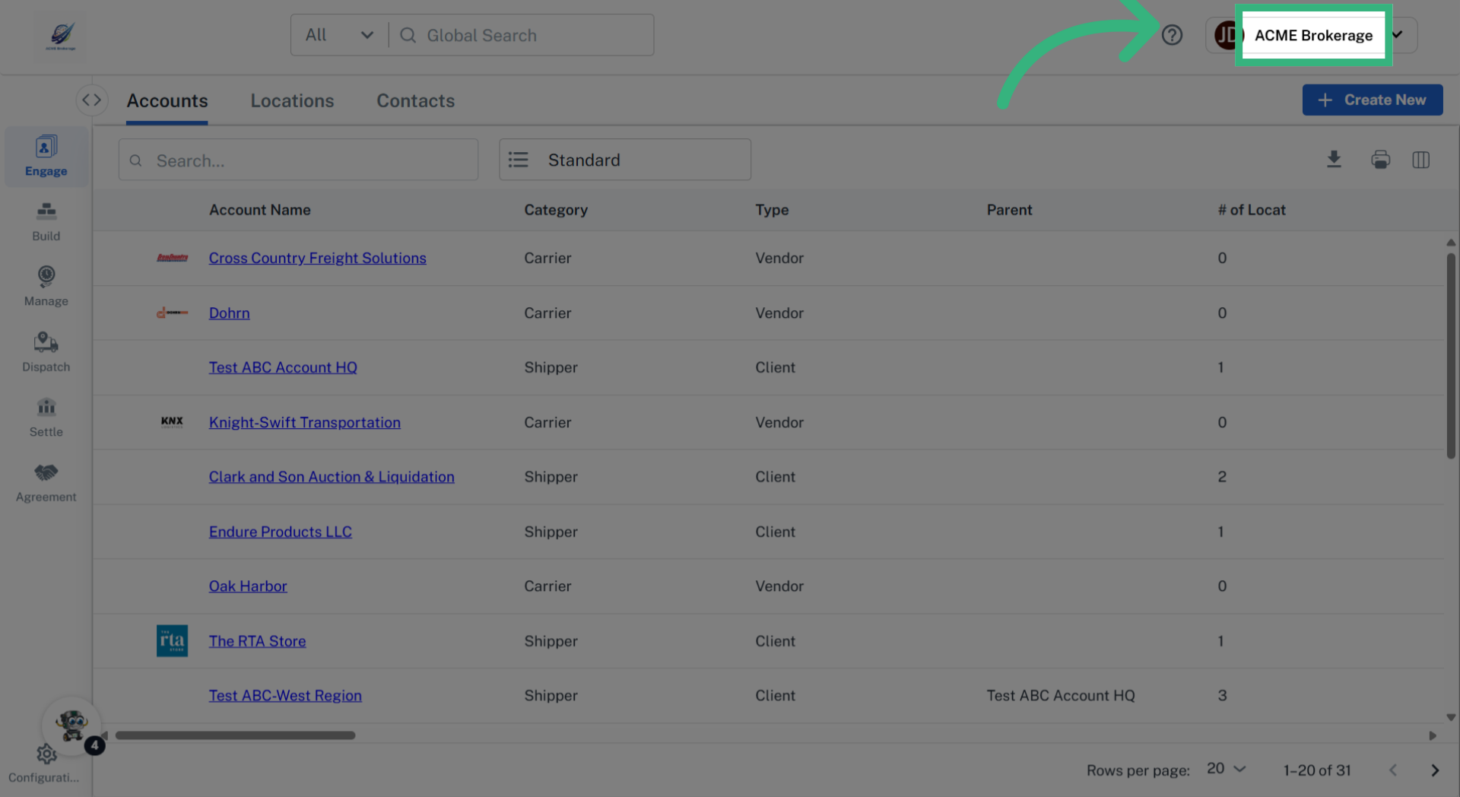
Task: Open the Knight-Swift Transportation account link
Action: click(304, 423)
